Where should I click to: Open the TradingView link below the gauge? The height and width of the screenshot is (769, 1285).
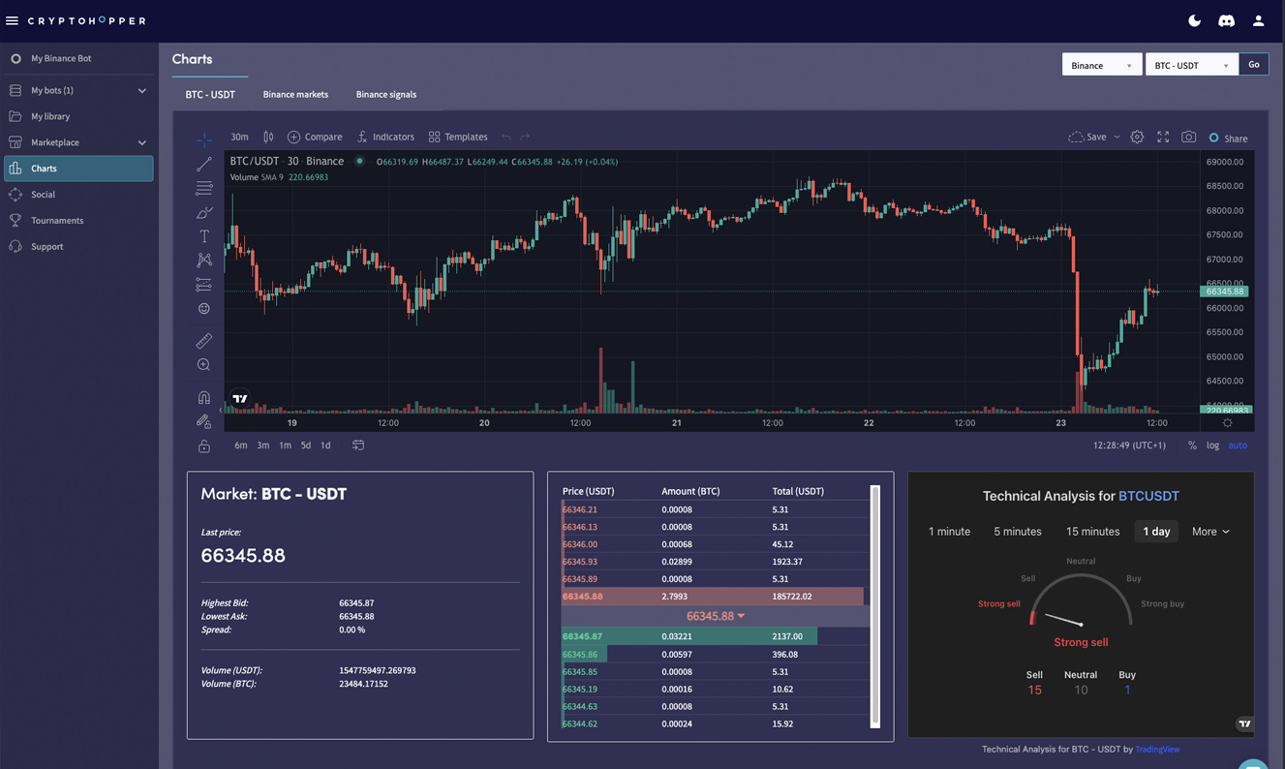[1157, 750]
